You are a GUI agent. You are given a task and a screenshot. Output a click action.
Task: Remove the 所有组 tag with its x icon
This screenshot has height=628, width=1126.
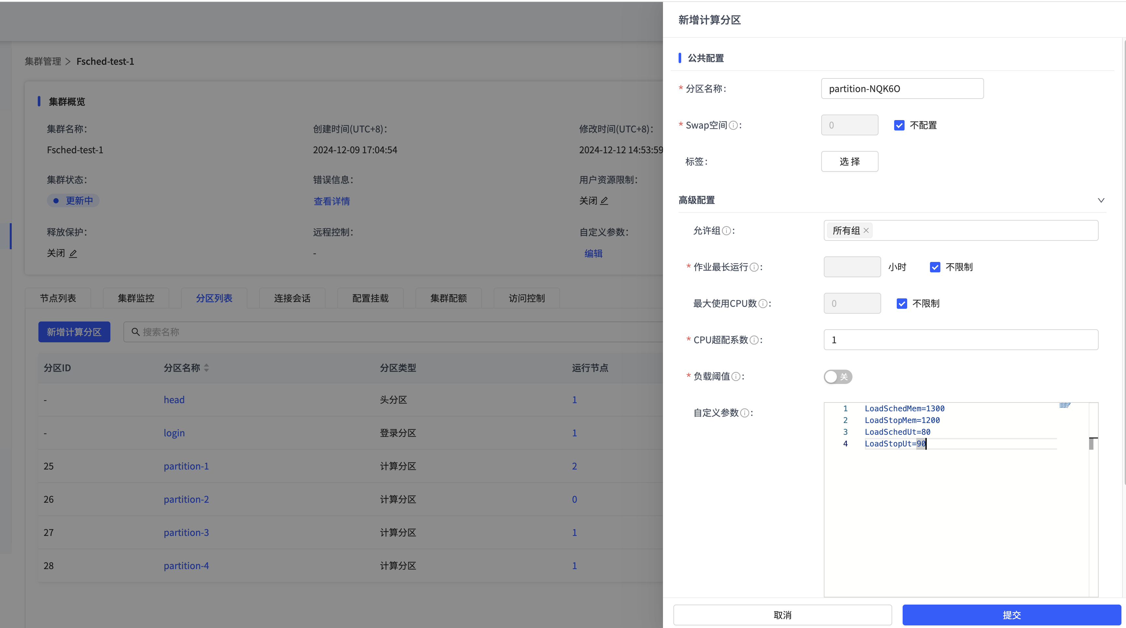(x=866, y=231)
